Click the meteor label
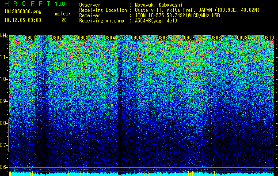The width and height of the screenshot is (278, 176). [63, 14]
